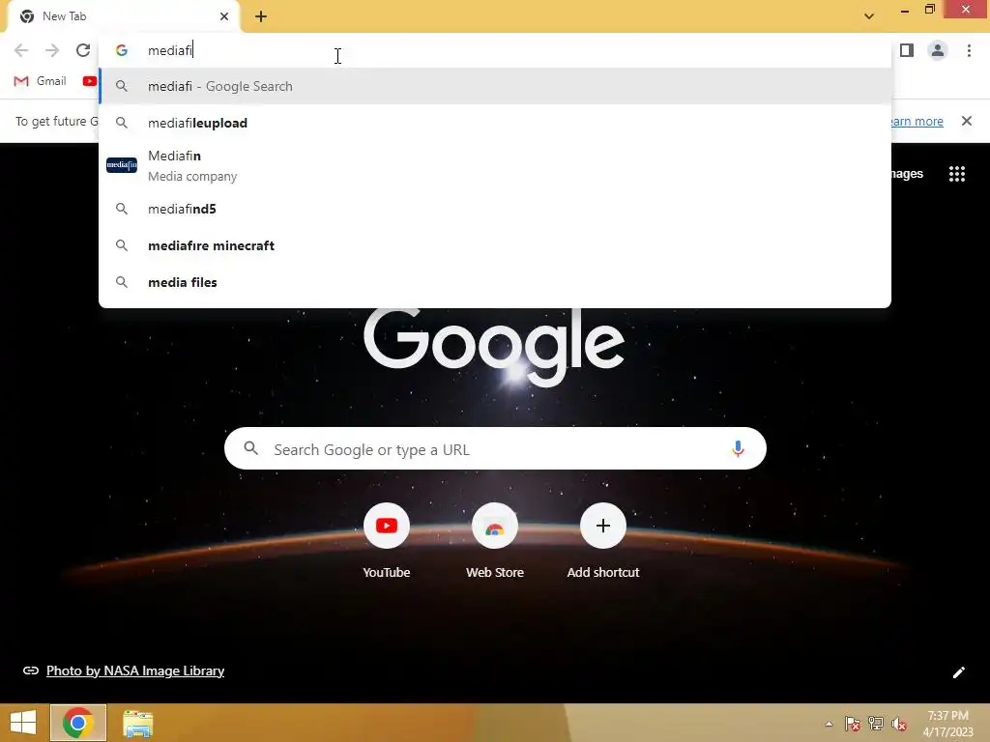
Task: Select the media files suggestion
Action: pos(495,282)
